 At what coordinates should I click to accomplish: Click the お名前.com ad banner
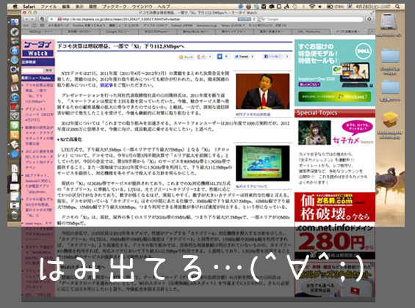[334, 225]
